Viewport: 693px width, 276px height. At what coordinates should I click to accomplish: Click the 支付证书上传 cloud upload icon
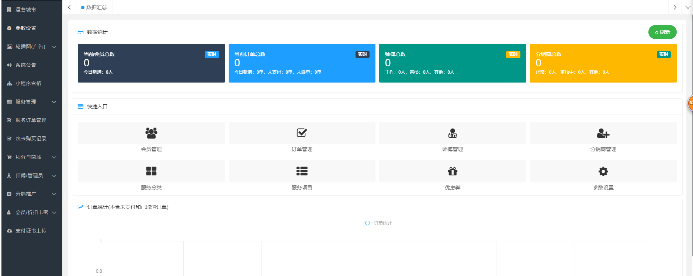tap(9, 231)
